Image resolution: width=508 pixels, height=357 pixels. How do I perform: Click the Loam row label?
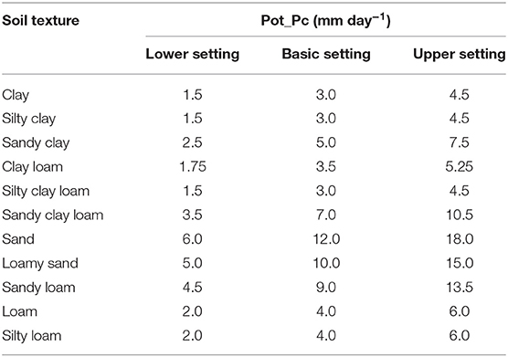pos(19,311)
